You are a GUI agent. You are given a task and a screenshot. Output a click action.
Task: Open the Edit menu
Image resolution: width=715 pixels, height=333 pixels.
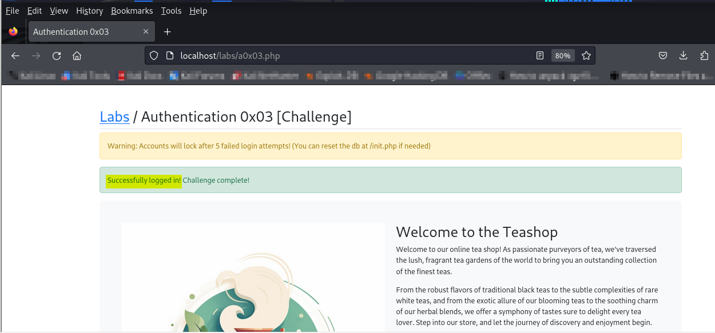click(34, 10)
